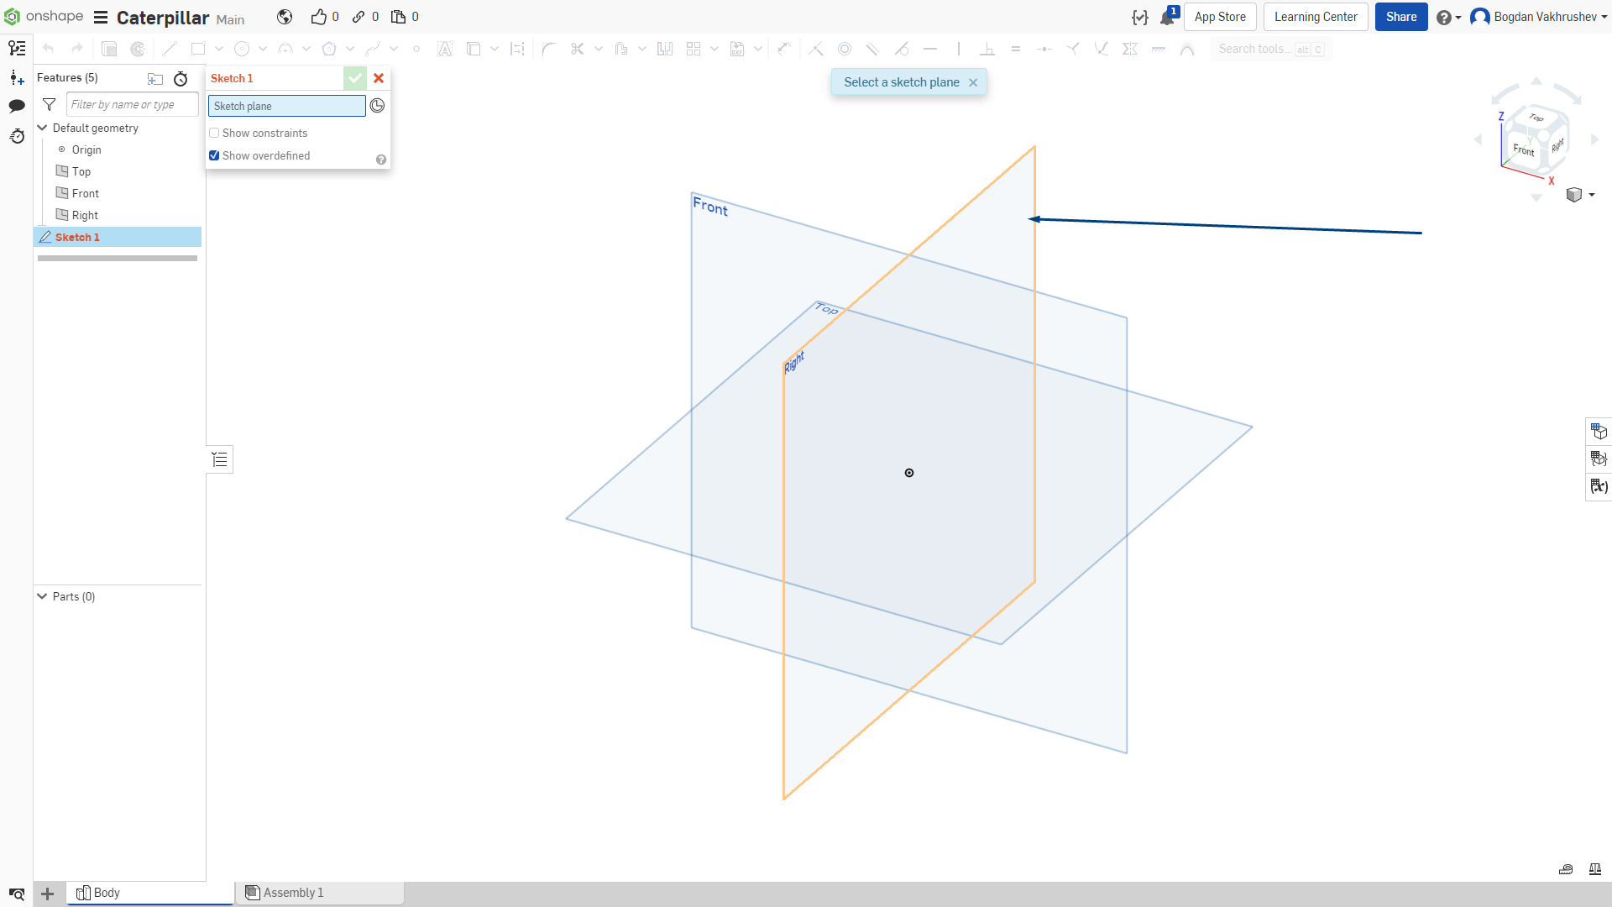Select the Coincident constraint tool
Screen dimensions: 1612x907
click(816, 49)
